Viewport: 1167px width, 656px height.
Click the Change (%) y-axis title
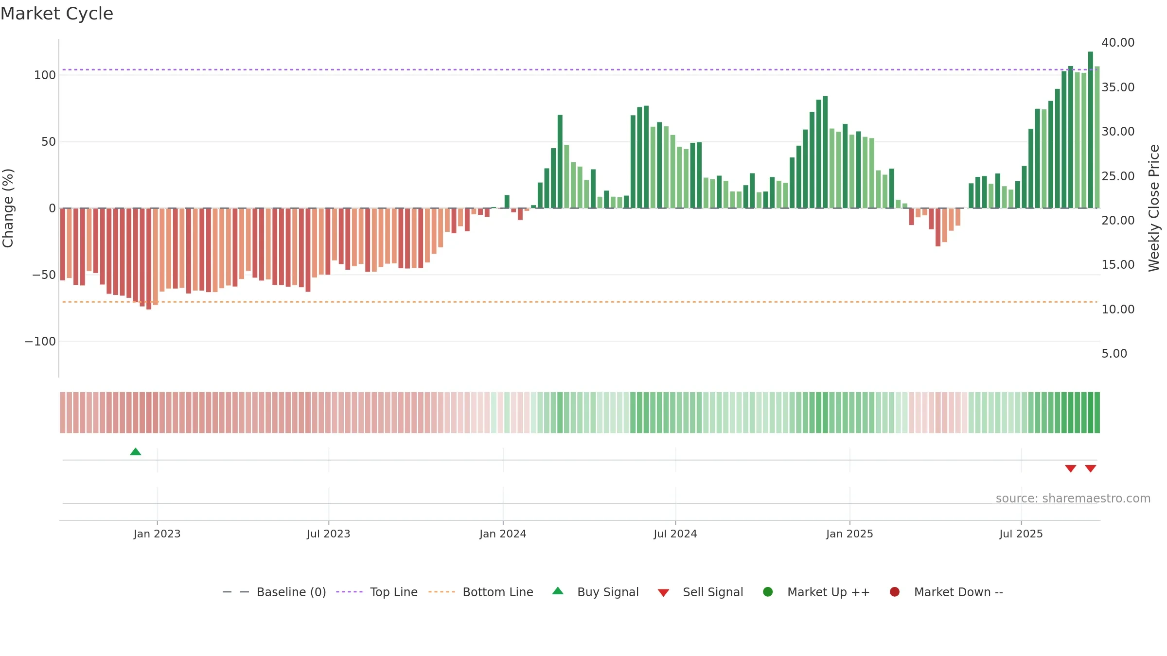[8, 208]
